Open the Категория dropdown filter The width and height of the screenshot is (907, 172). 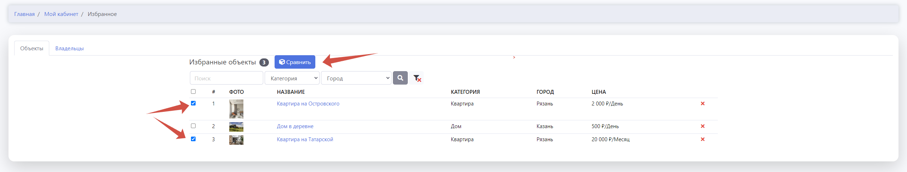pos(292,78)
